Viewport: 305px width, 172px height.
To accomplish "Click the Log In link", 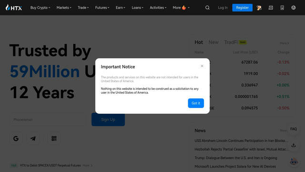I will (x=223, y=8).
